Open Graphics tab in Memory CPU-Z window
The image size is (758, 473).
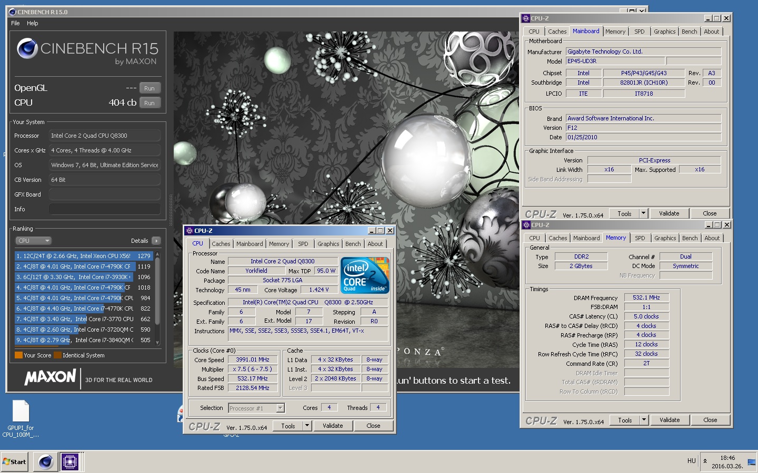[665, 238]
